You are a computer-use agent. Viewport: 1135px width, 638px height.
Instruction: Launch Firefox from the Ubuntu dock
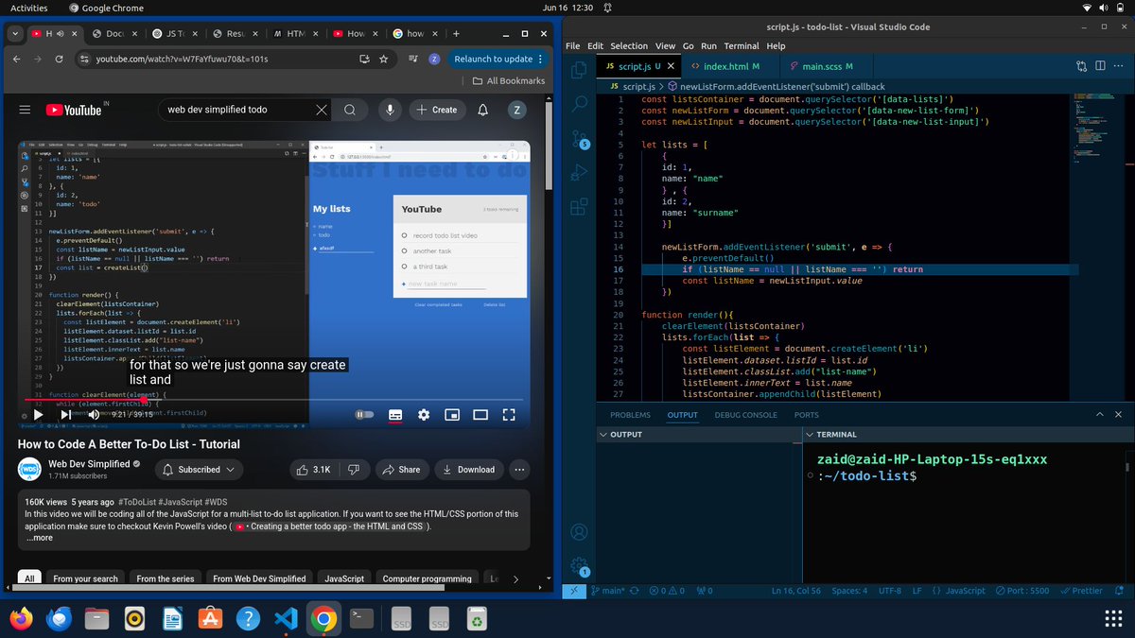coord(21,618)
